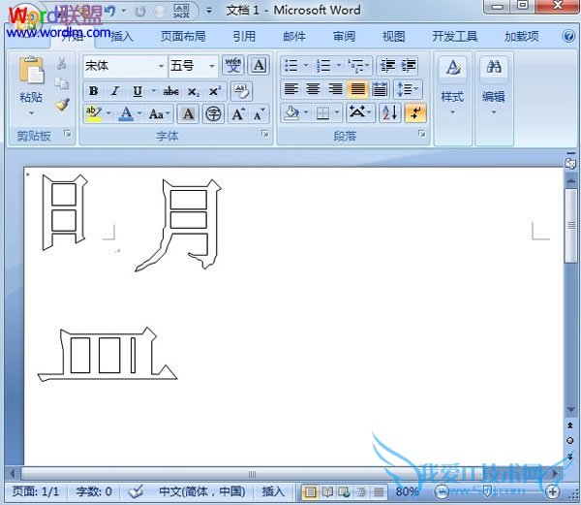Toggle show/hide paragraph marks
The width and height of the screenshot is (581, 505).
(x=415, y=112)
